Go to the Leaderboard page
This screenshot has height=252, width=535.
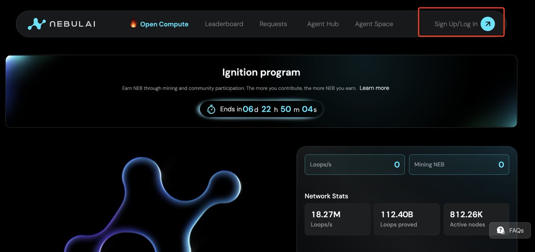(224, 24)
